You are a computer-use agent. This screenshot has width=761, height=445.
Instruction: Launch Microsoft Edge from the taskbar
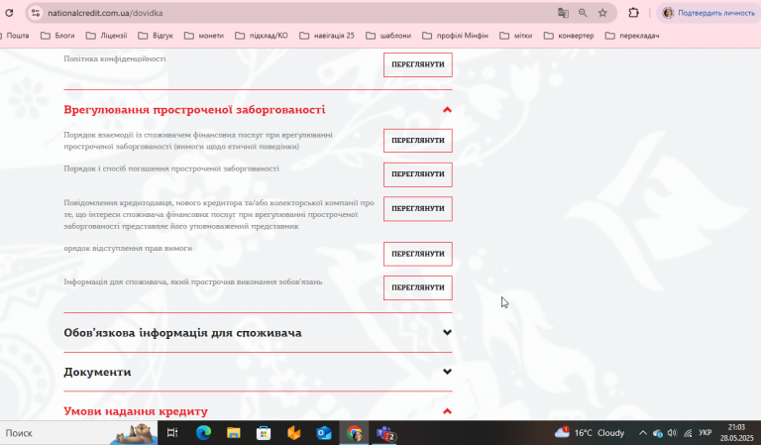(203, 433)
